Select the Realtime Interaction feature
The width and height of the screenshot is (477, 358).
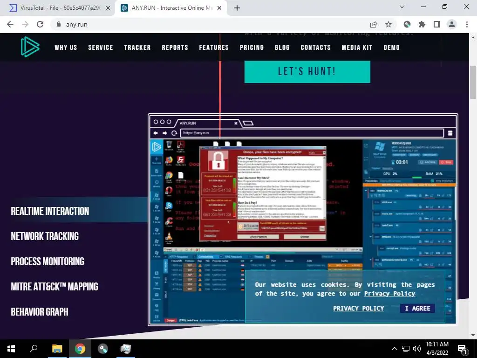50,211
